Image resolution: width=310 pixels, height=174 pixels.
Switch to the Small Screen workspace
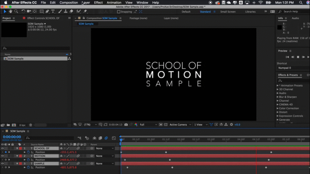click(228, 12)
